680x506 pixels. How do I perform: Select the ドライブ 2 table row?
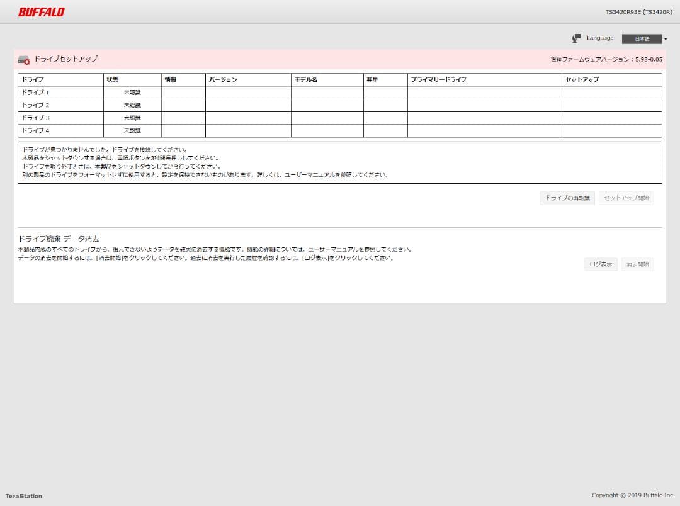tap(35, 105)
